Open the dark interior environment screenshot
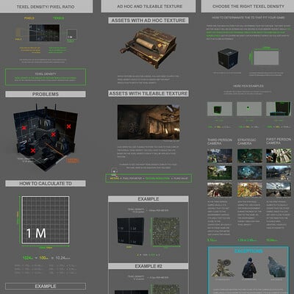 point(148,122)
